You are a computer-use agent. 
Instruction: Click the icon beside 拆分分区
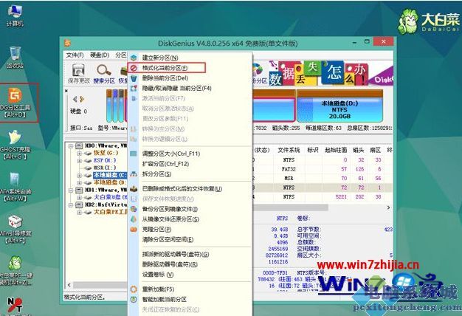click(134, 174)
